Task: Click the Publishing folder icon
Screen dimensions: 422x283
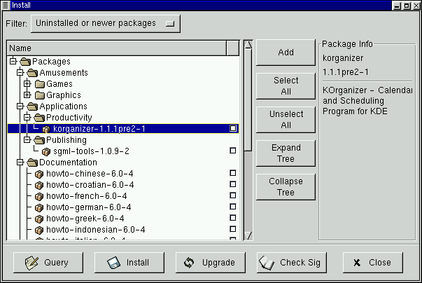Action: pos(39,140)
